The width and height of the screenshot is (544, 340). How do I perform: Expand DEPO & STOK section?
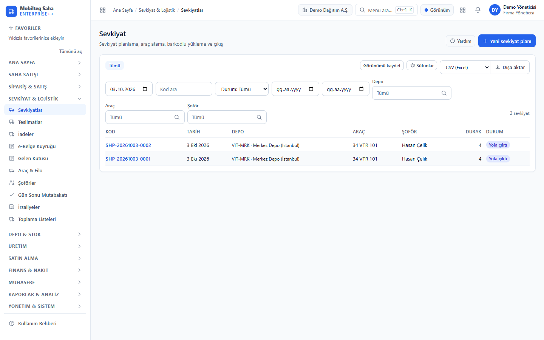point(45,234)
